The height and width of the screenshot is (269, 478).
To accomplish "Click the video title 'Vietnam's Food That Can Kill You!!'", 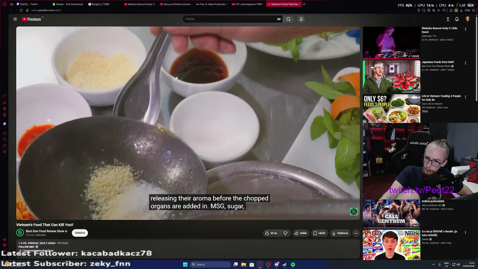I will pyautogui.click(x=45, y=225).
